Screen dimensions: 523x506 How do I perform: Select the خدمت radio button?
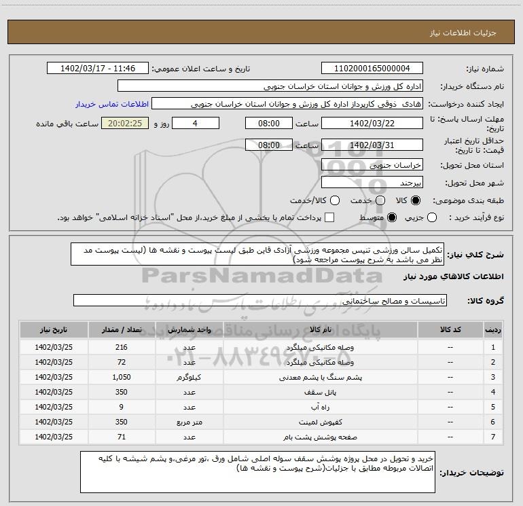(380, 200)
